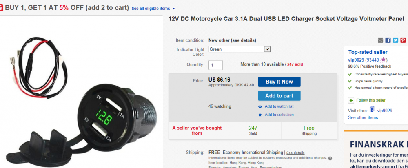Click the vip9029 store door icon
This screenshot has width=408, height=168.
pos(372,110)
